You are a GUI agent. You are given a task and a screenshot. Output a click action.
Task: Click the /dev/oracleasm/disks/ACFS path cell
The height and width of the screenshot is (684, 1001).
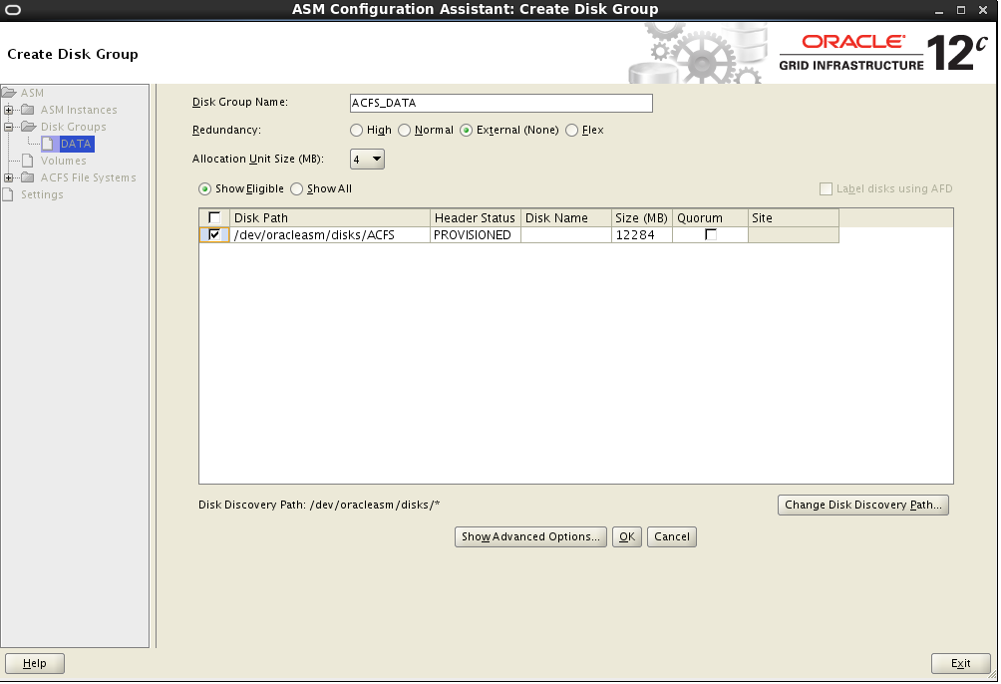click(x=330, y=235)
